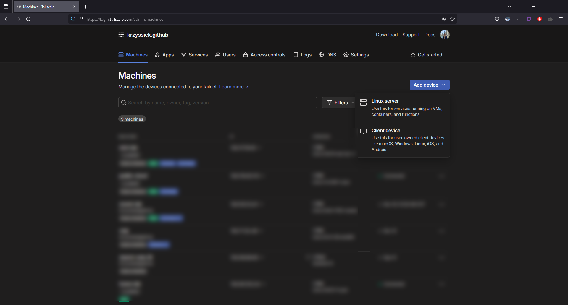The height and width of the screenshot is (305, 568).
Task: Open the Firefox account icon
Action: point(508,19)
